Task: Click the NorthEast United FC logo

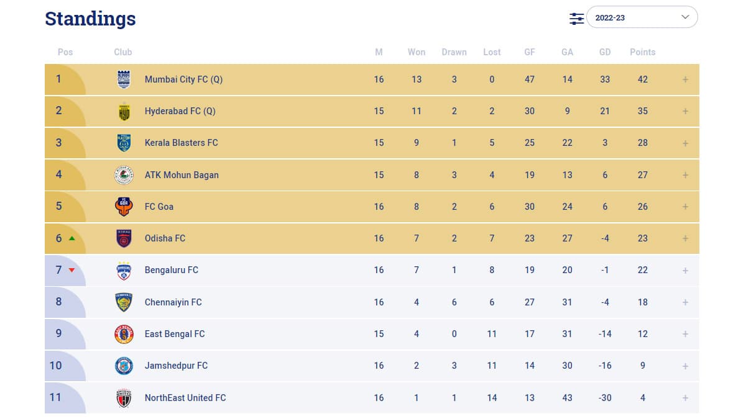Action: 124,398
